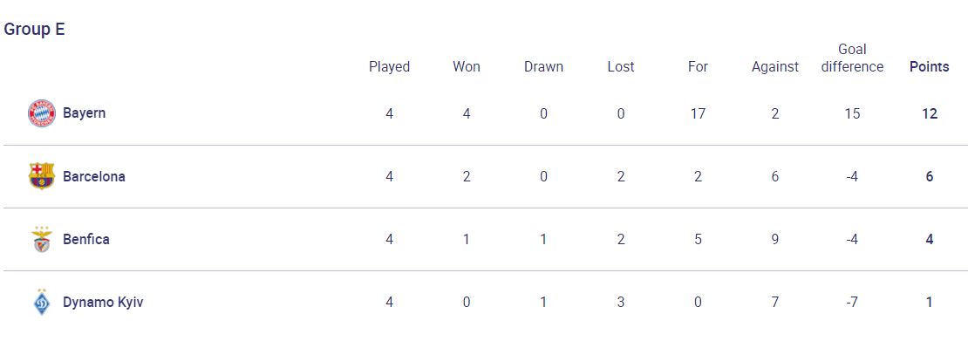Click Dynamo Kyiv's -7 goal difference value

(852, 303)
